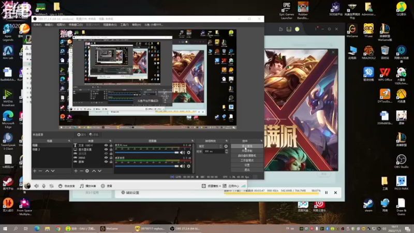This screenshot has height=233, width=414.
Task: Open 编辑(E) menu in OBS
Action: click(x=49, y=25)
